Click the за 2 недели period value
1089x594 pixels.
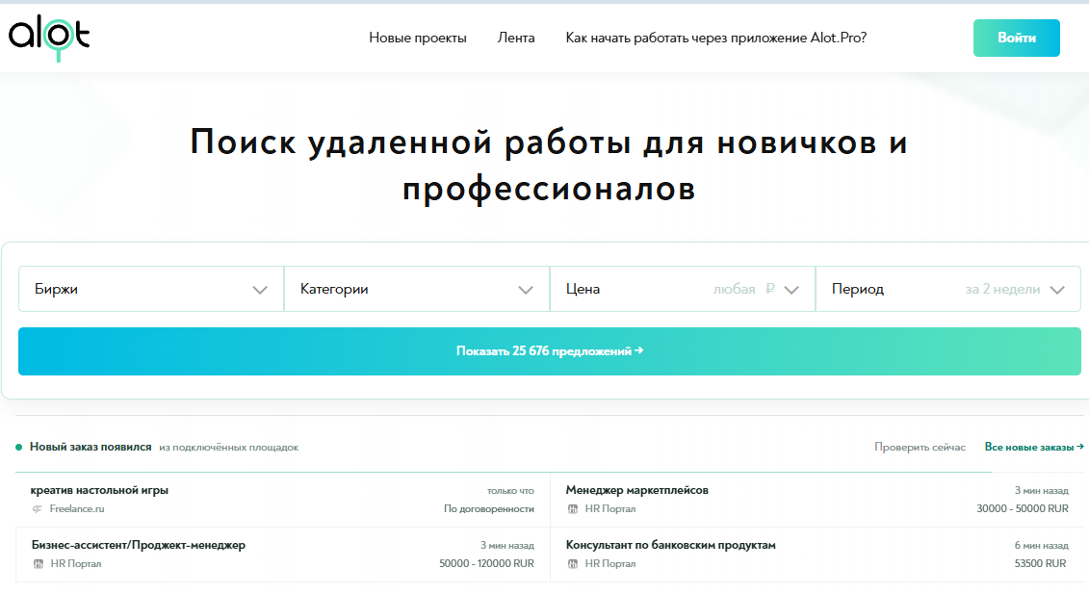click(x=1002, y=289)
